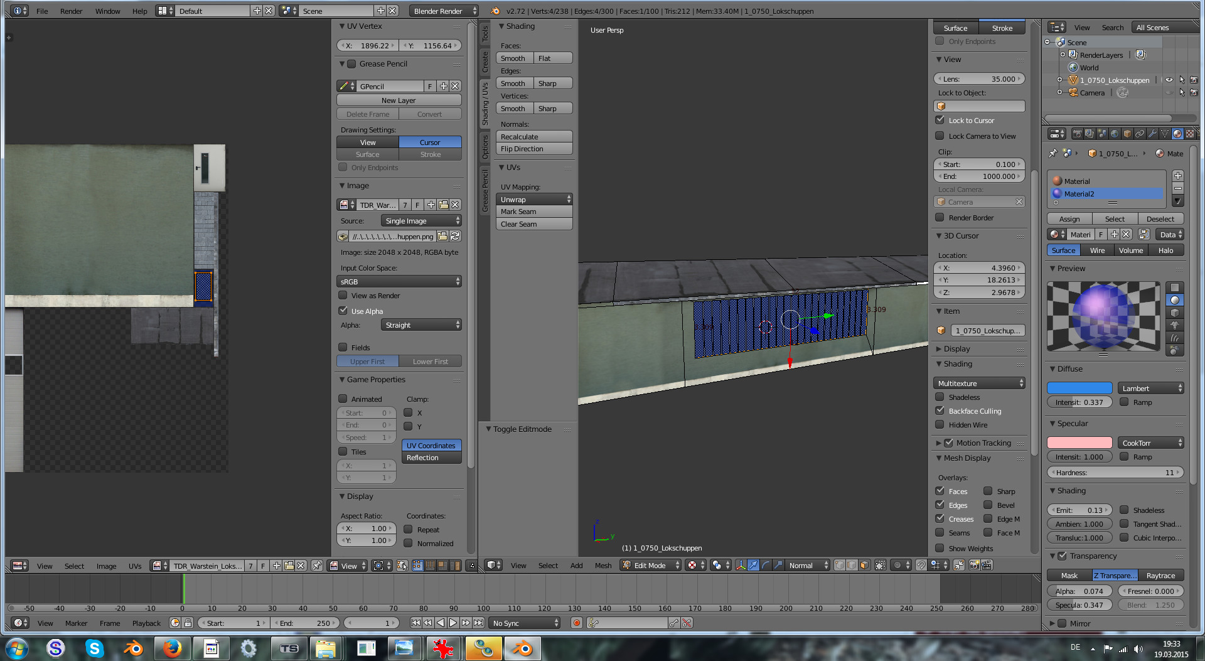1205x661 pixels.
Task: Open the Render menu
Action: tap(71, 11)
